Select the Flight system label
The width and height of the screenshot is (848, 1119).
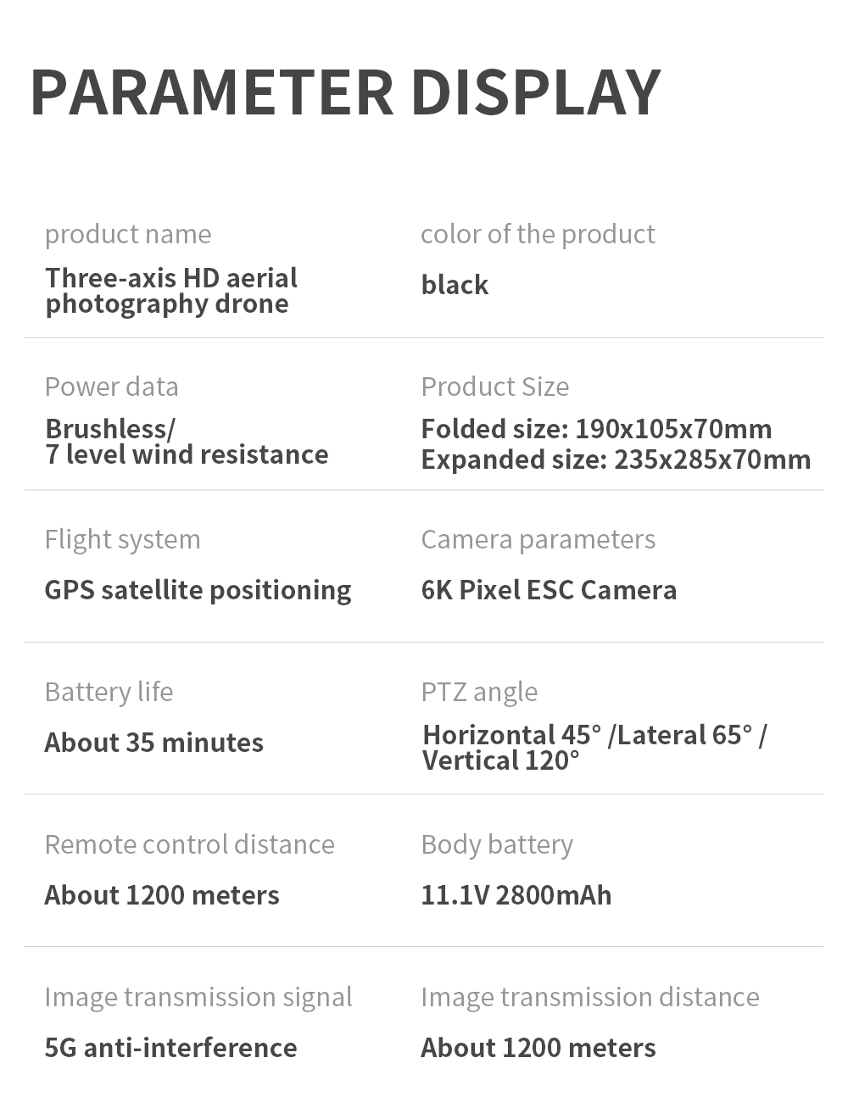[123, 539]
